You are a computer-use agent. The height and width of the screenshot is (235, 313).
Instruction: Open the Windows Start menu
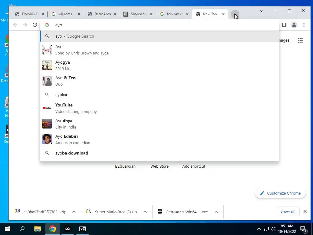click(7, 229)
